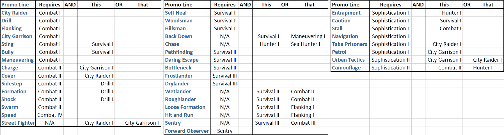Click the Roughlander promo cell

180,99
